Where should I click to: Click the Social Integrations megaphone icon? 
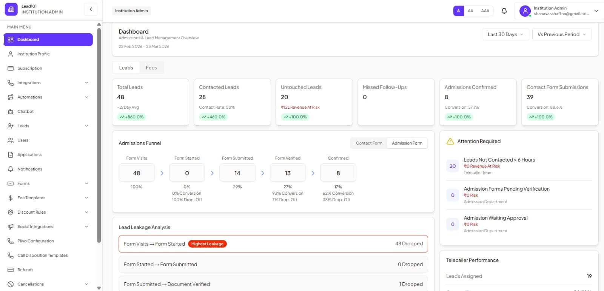coord(11,226)
